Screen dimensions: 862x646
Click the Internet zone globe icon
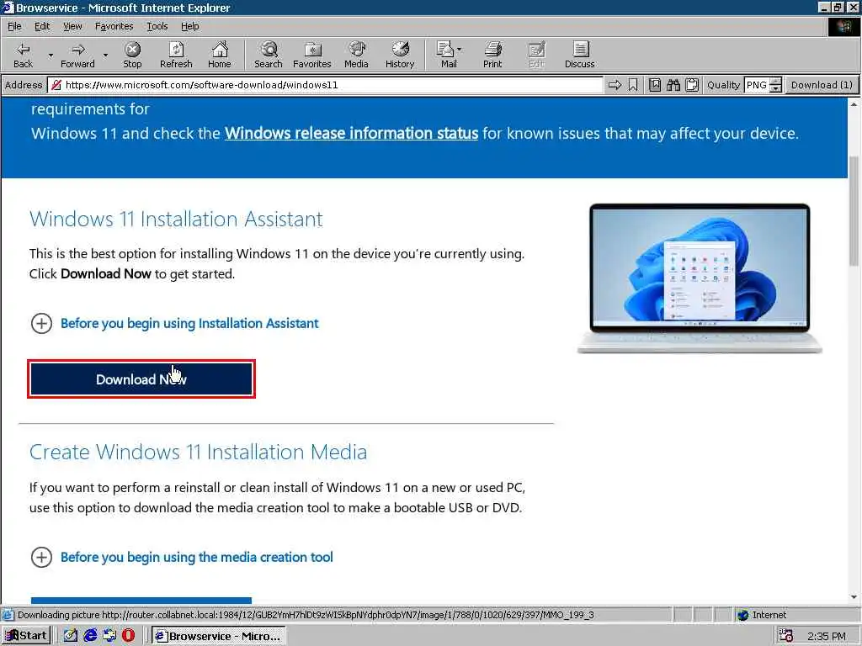[x=742, y=615]
